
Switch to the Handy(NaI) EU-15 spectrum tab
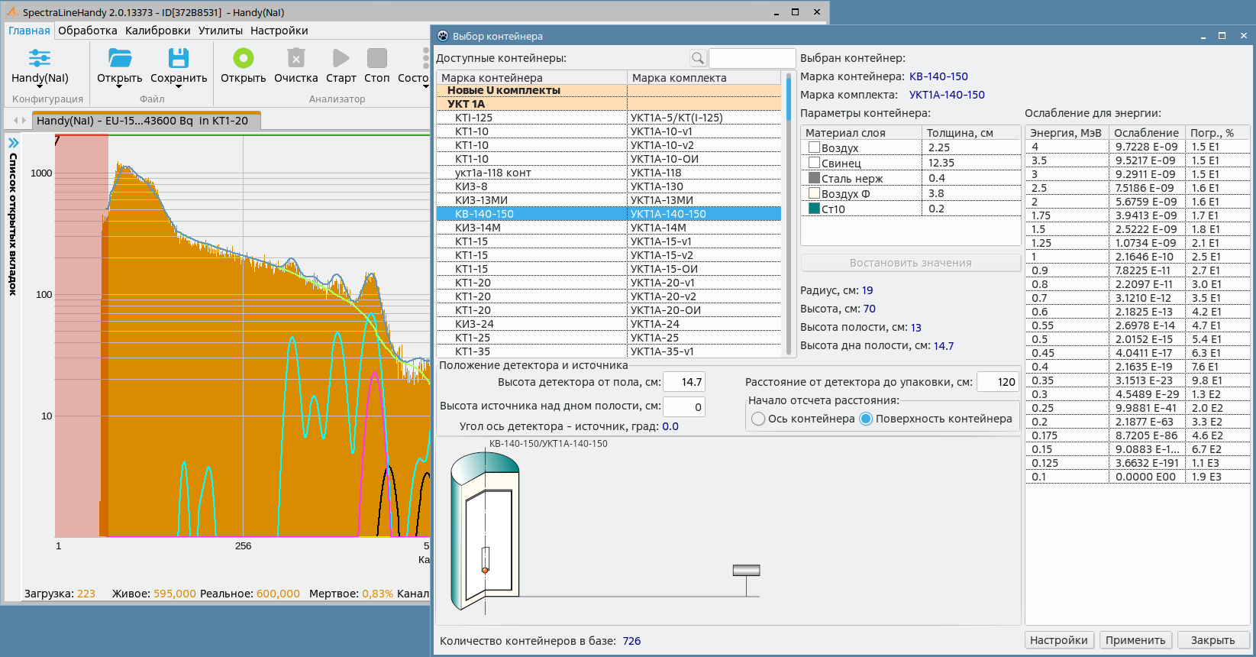tap(142, 121)
